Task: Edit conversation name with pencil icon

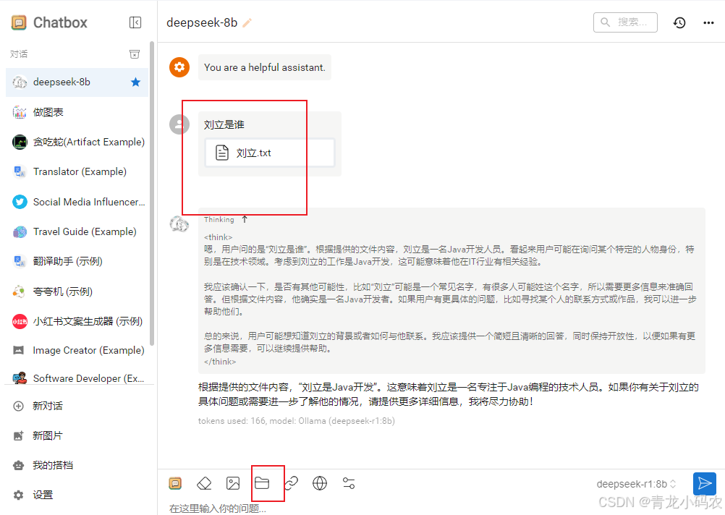Action: 247,22
